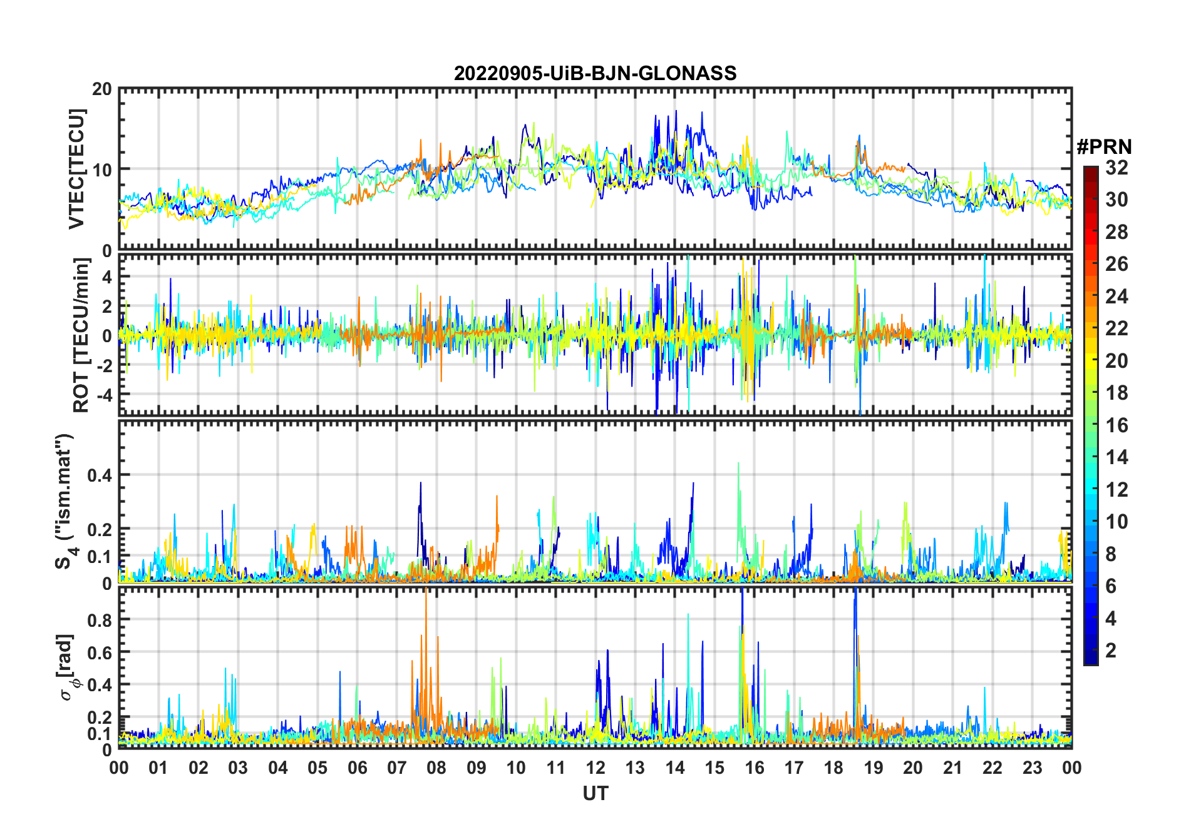Select σφ axis tick label 0.6
The width and height of the screenshot is (1191, 832).
coord(100,652)
